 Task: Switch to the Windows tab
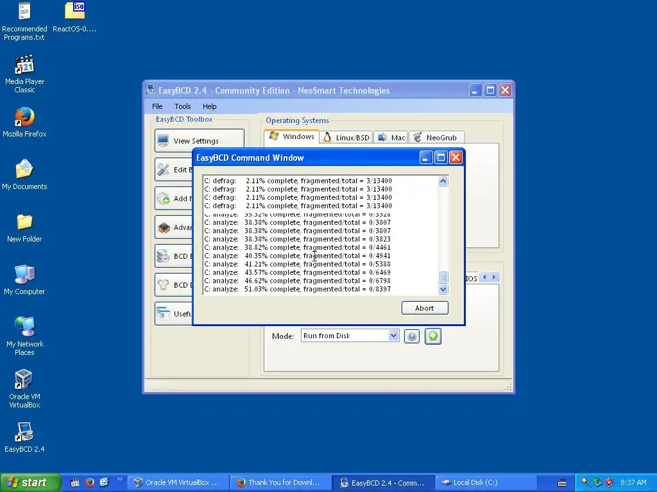click(292, 136)
